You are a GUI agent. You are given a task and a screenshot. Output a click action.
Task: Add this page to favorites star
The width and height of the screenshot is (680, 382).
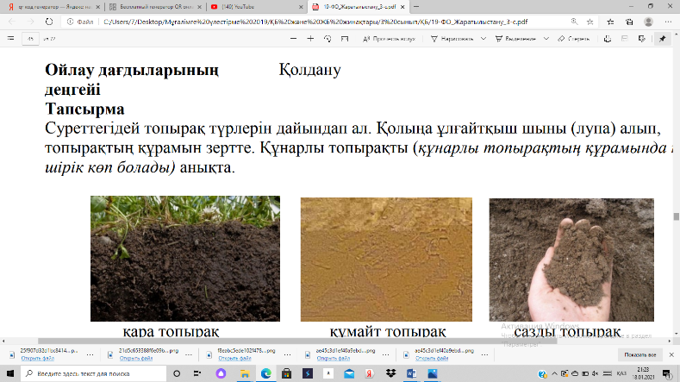(x=590, y=22)
